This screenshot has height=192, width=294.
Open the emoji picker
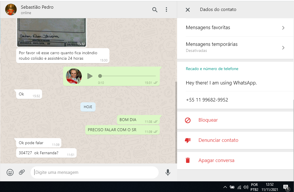tap(10, 172)
